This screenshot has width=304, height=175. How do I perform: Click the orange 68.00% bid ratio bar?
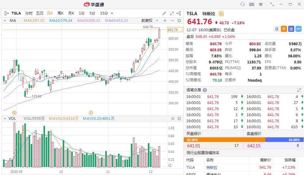[224, 140]
